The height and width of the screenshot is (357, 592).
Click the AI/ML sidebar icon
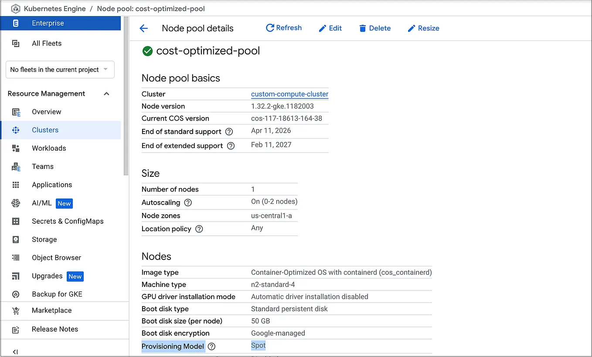tap(16, 203)
